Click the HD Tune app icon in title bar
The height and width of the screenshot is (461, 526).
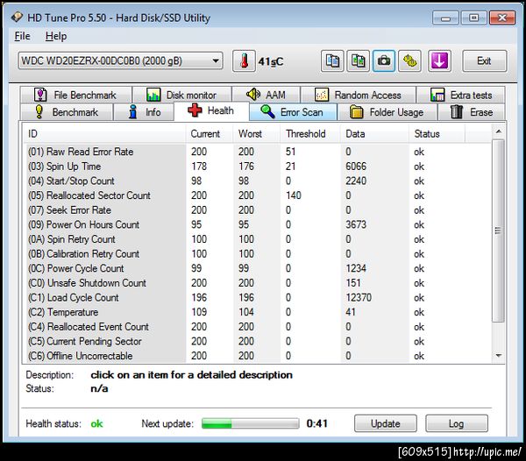coord(17,18)
